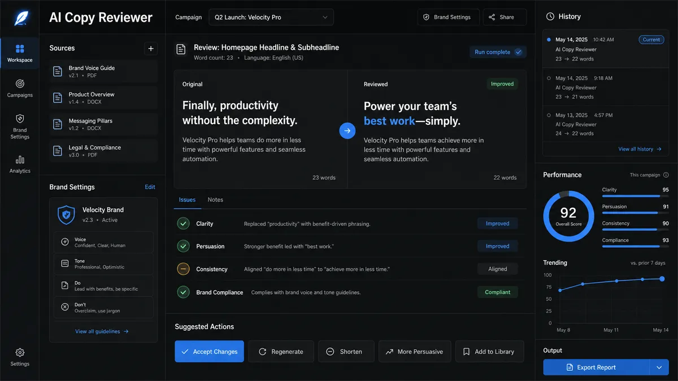Click the Clarity green check icon
The image size is (678, 381).
click(x=183, y=224)
